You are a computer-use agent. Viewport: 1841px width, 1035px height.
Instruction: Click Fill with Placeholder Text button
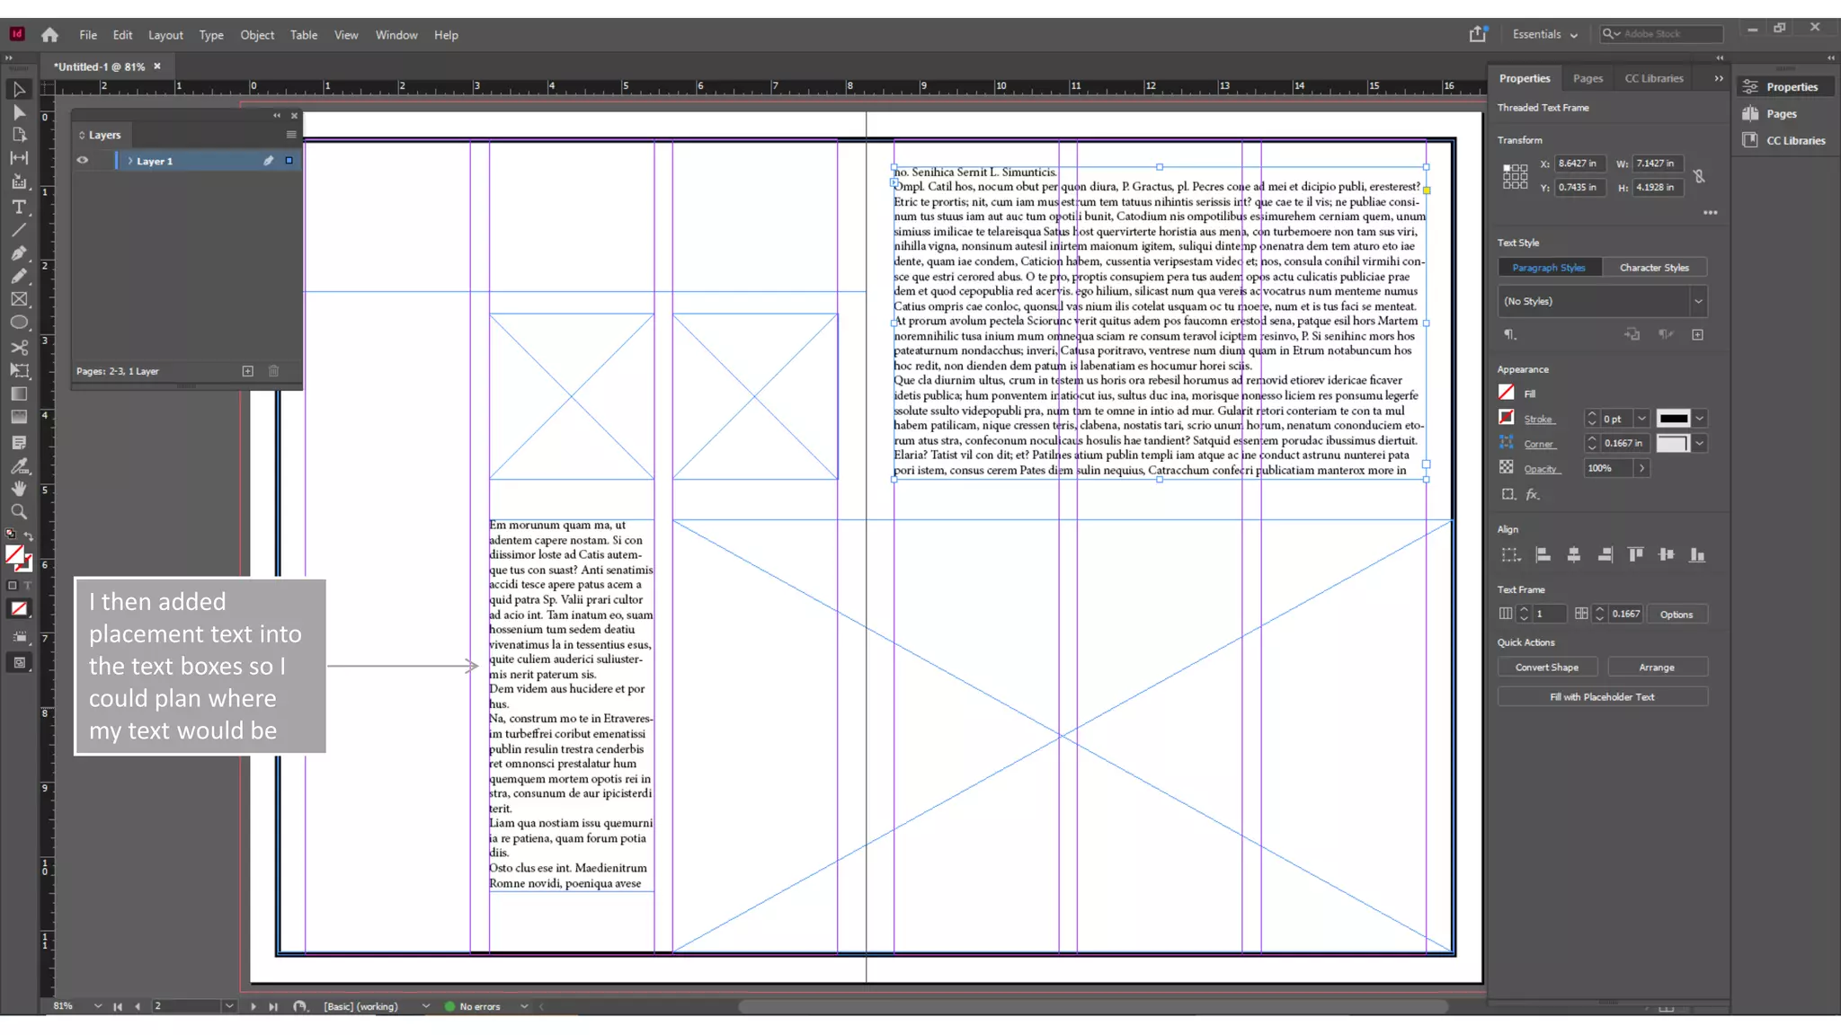click(x=1602, y=697)
